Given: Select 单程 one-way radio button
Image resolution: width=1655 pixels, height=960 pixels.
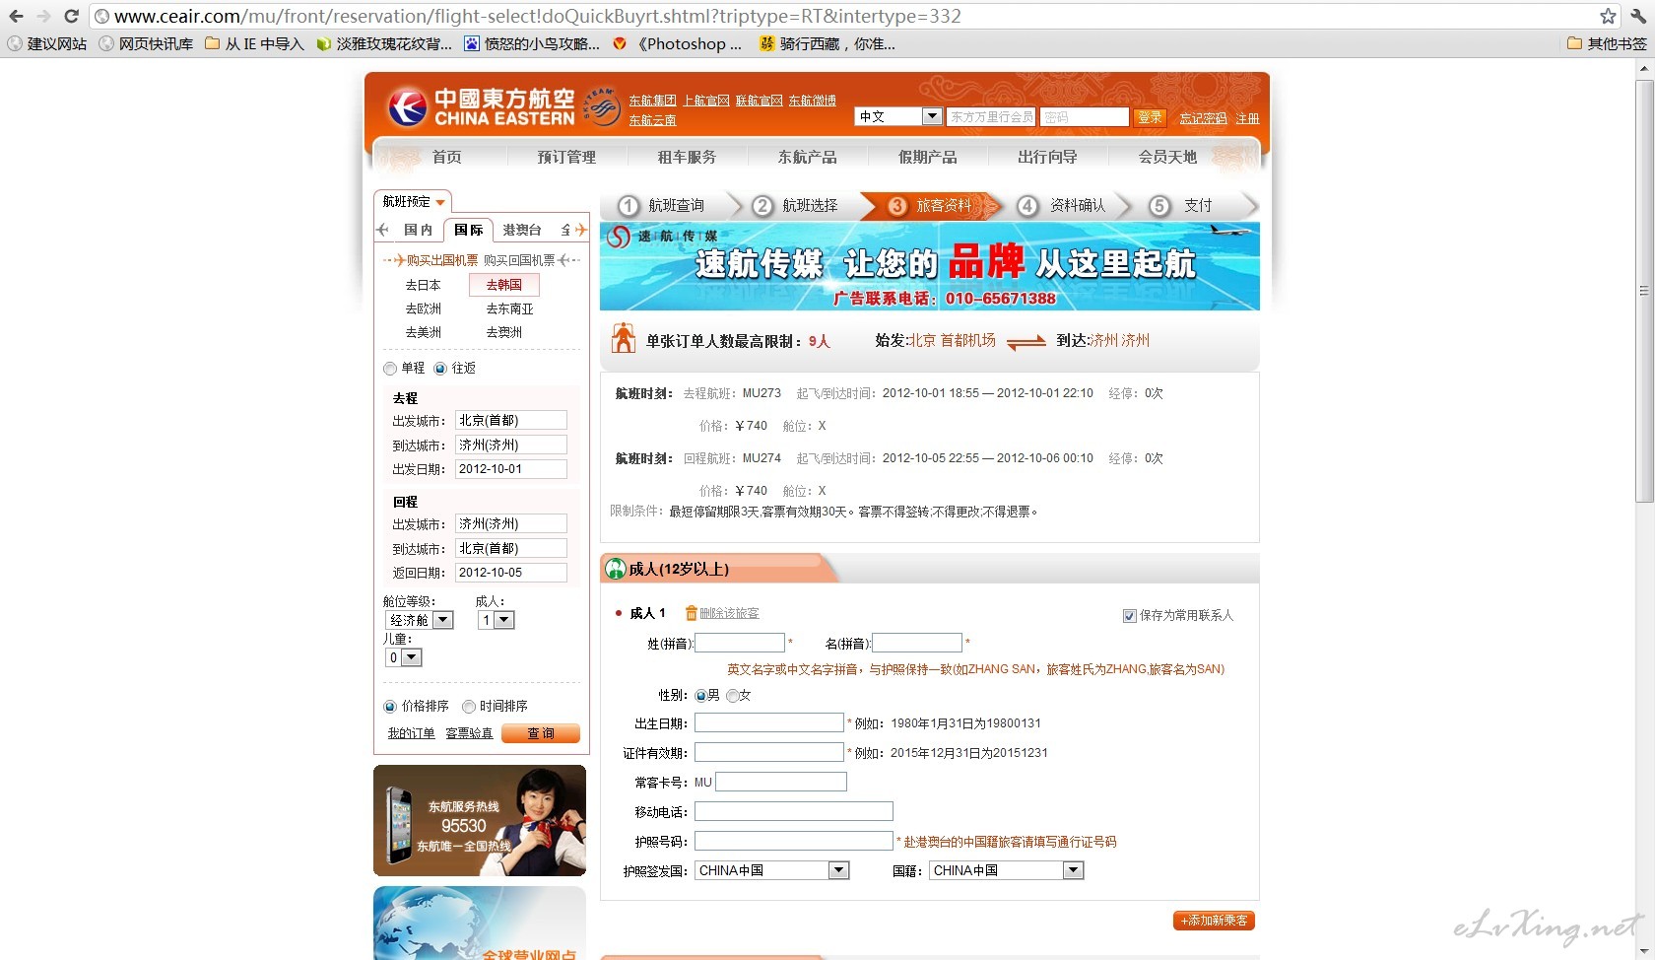Looking at the screenshot, I should click(x=390, y=369).
